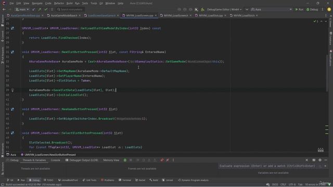
Task: Select the Console tab in debug panel
Action: pyautogui.click(x=56, y=161)
